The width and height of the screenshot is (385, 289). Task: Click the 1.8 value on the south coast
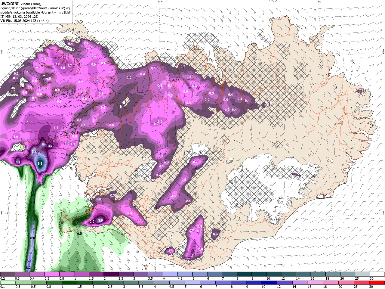pos(191,255)
